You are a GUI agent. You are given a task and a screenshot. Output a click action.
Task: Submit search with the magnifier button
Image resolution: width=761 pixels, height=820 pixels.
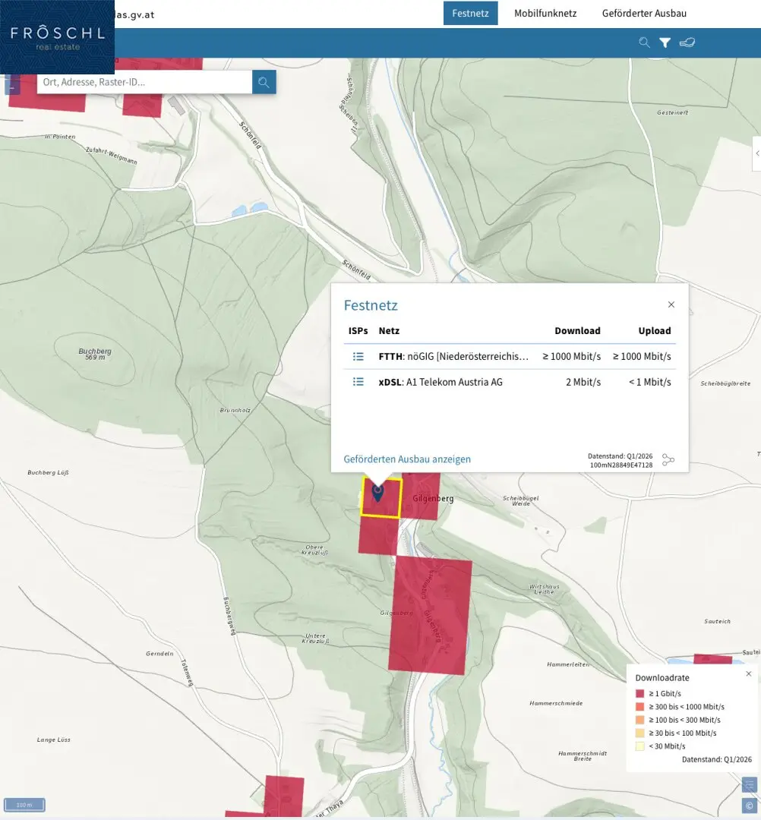click(264, 82)
